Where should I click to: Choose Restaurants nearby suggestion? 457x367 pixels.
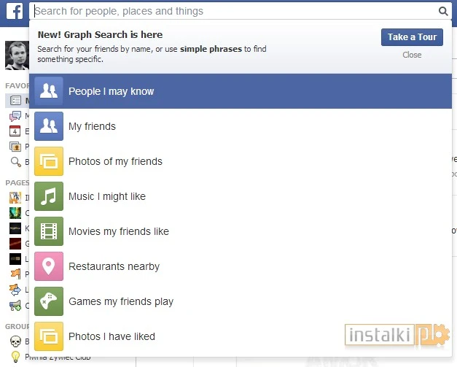point(241,266)
